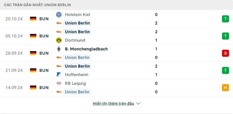Expand the chevron next to Hiển thị thêm trận đấu
Screen dimensions: 233x114
click(x=138, y=103)
